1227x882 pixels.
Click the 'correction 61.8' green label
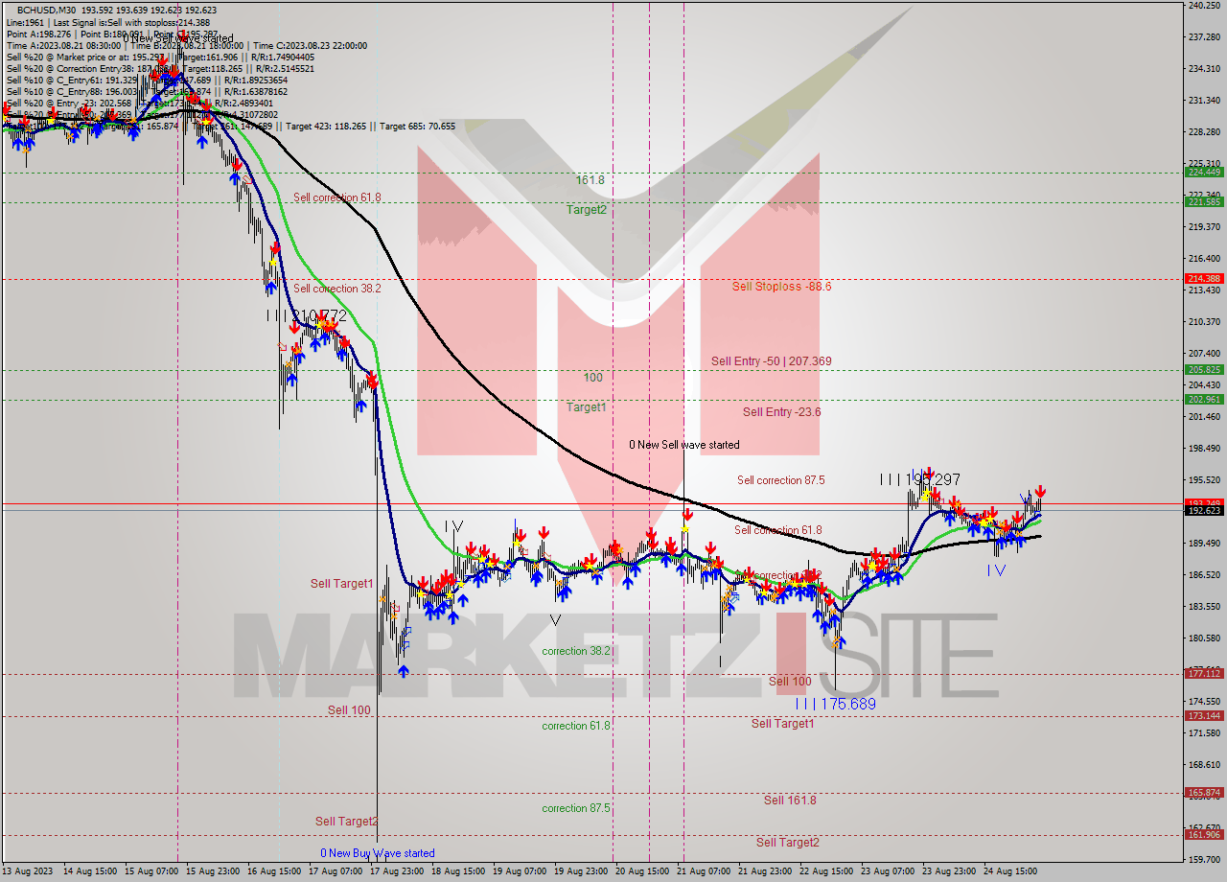[x=576, y=726]
